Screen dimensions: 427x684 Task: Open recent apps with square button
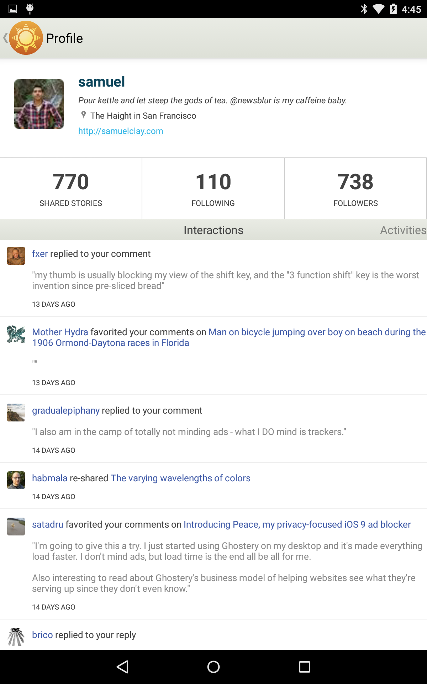pos(304,667)
